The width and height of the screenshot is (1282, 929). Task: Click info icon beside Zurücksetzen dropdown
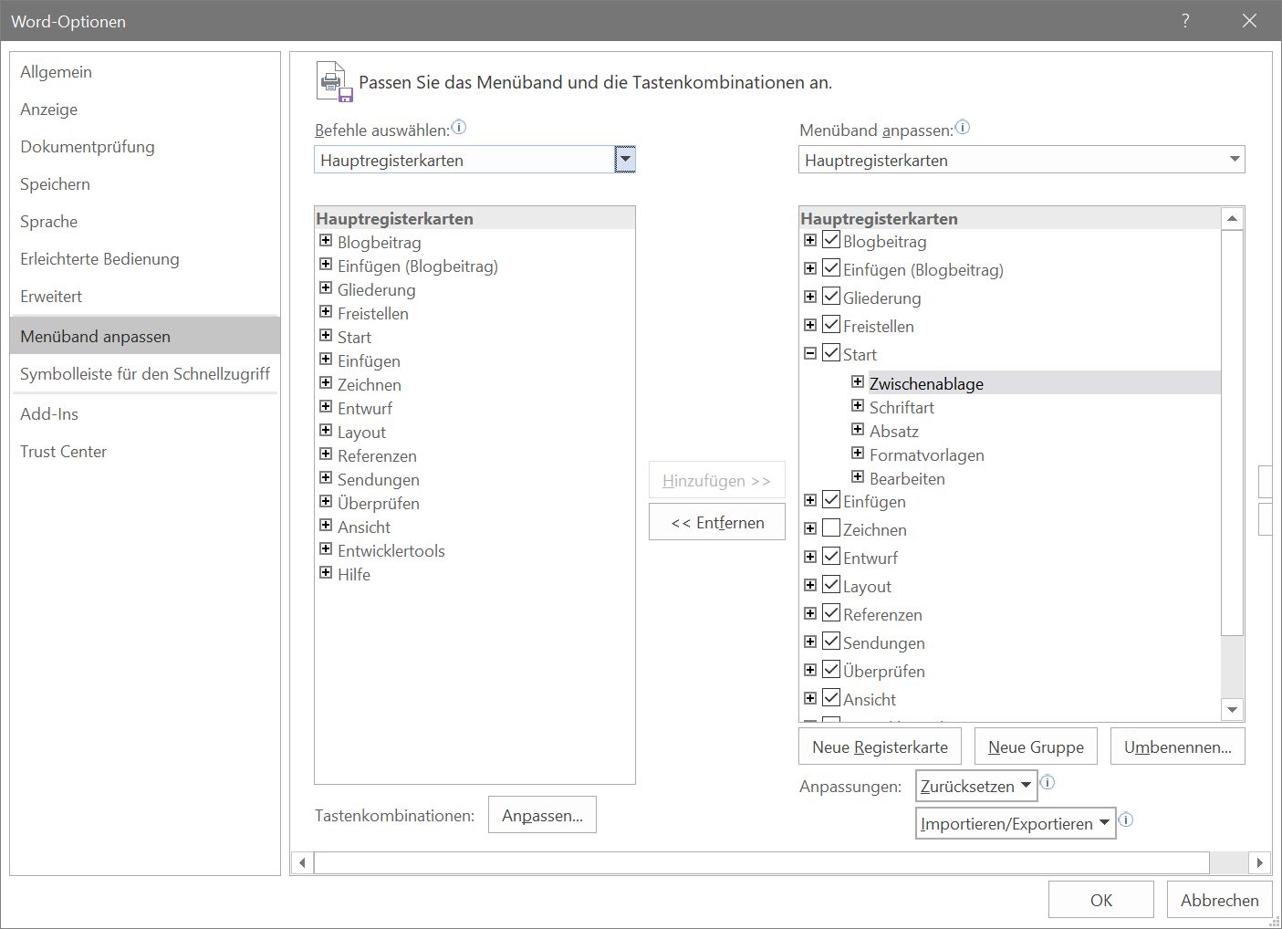[1047, 783]
